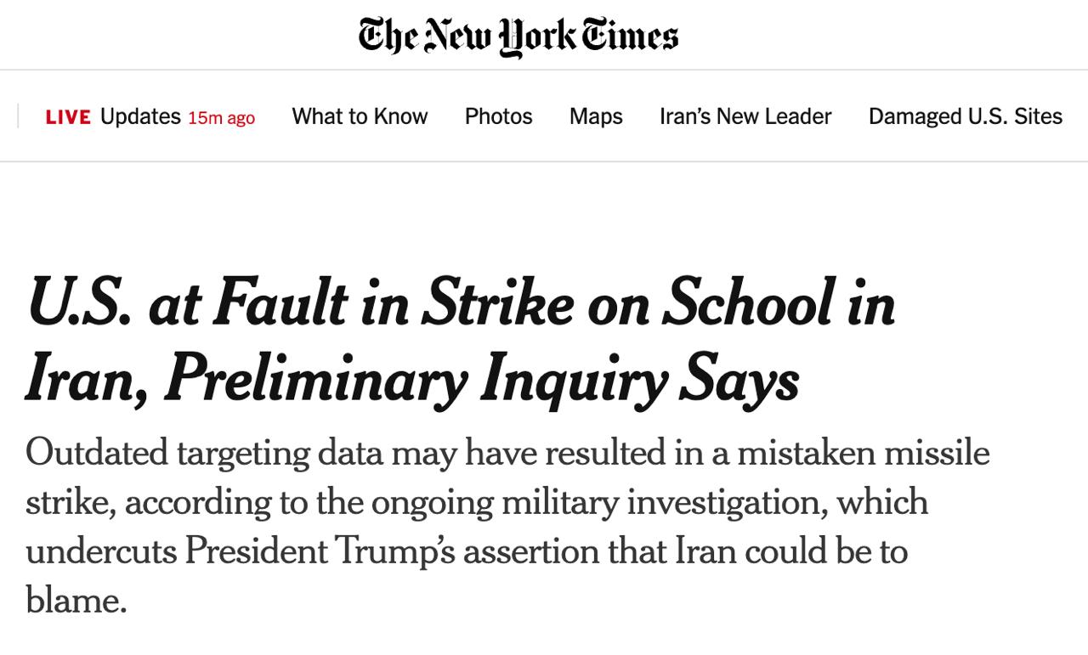Click the red LIVE indicator
Viewport: 1088px width, 655px height.
pos(68,117)
